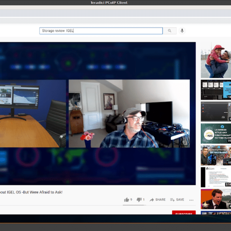Click the video title about IGEL OS
This screenshot has width=231, height=231.
[x=31, y=192]
